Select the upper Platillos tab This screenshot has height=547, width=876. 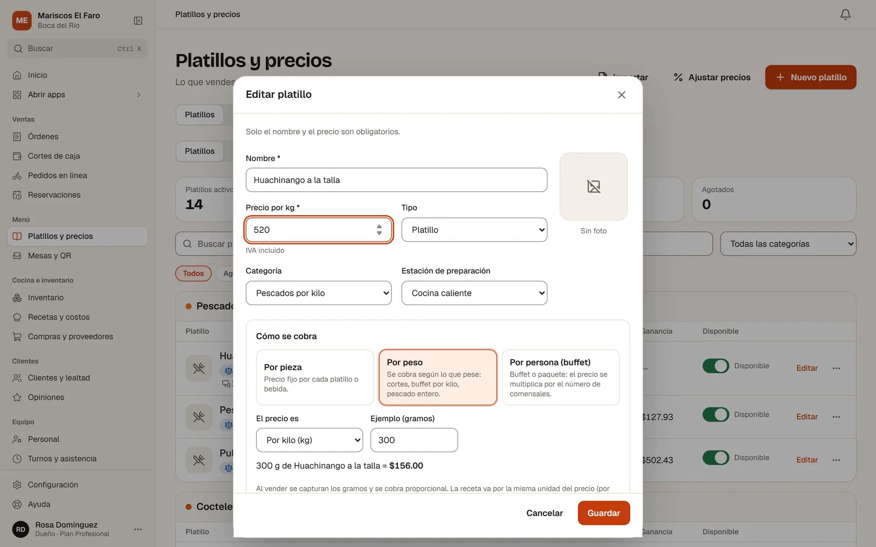(199, 115)
